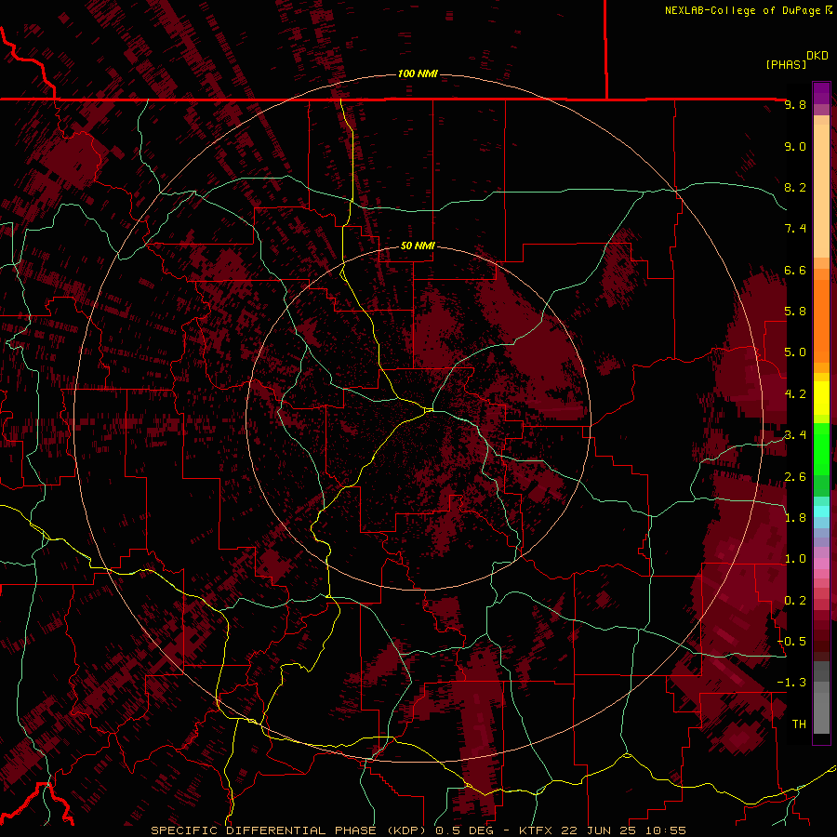837x837 pixels.
Task: Click the -0.5 legend value
Action: click(791, 642)
